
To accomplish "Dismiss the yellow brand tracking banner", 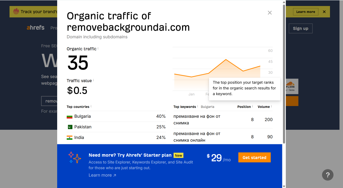I will (x=324, y=12).
